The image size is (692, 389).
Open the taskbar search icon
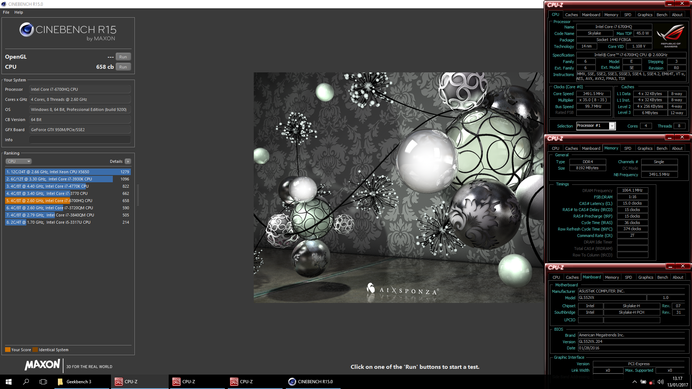tap(26, 381)
